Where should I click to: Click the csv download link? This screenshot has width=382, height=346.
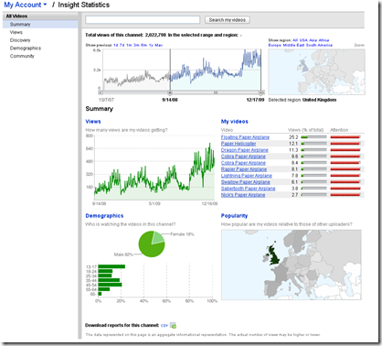pos(164,325)
